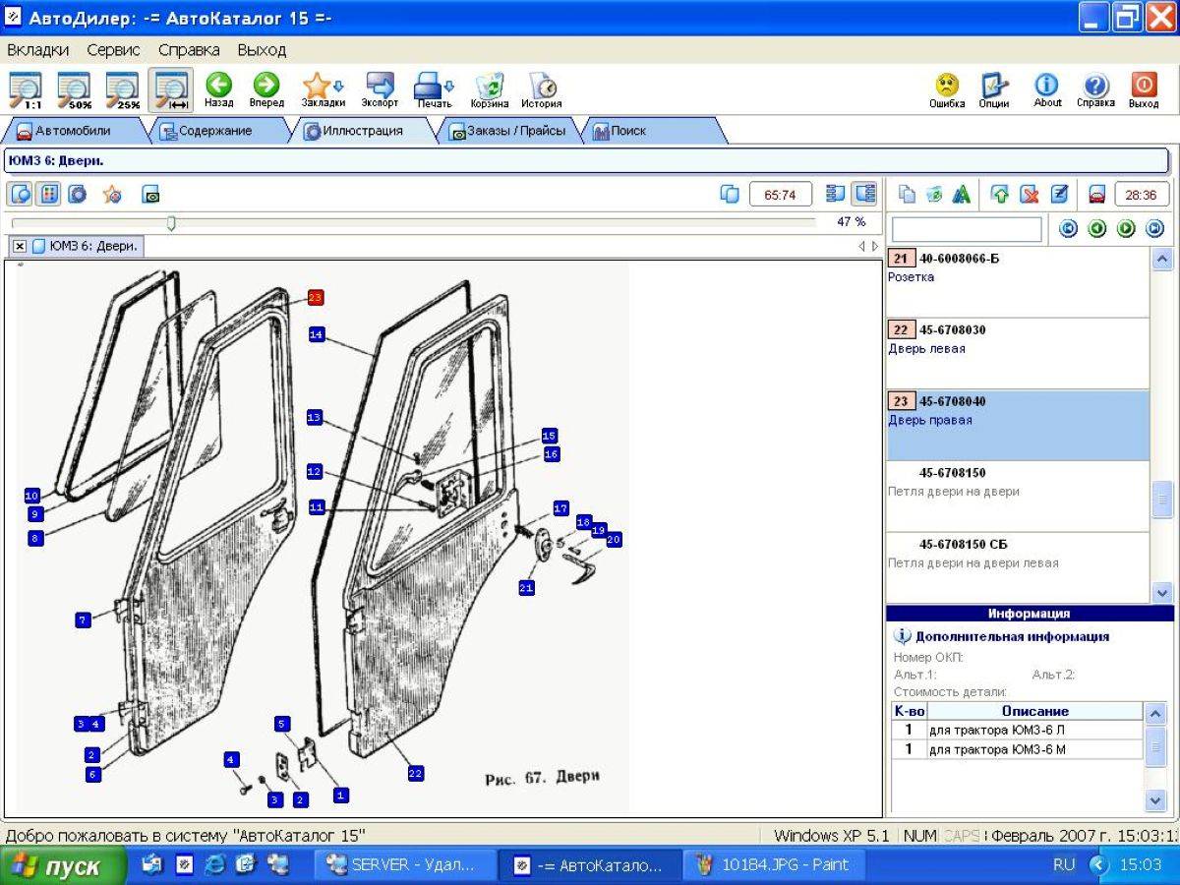
Task: Click callout 22 on the door diagram
Action: [x=415, y=774]
